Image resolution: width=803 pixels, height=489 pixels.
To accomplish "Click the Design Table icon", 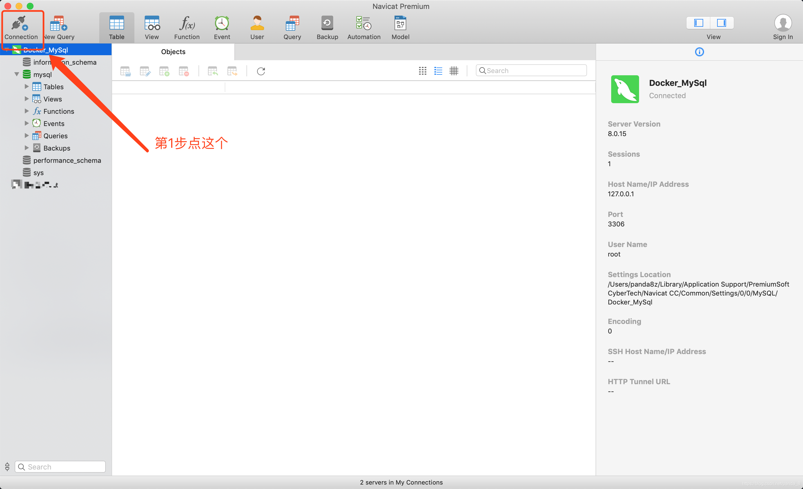I will click(145, 71).
